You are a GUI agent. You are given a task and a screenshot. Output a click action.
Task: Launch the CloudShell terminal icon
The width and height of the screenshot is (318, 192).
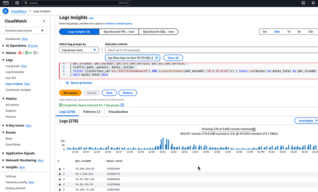[x=303, y=3]
